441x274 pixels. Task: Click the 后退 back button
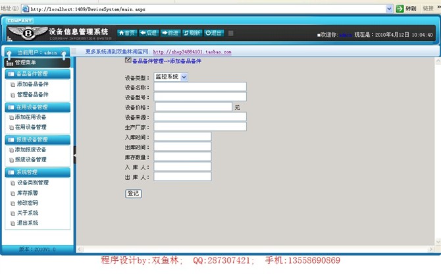pos(148,33)
